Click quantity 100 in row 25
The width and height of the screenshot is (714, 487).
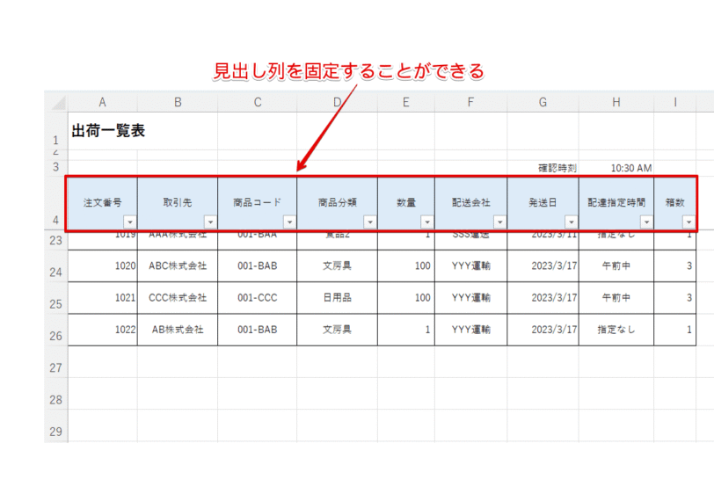[405, 298]
